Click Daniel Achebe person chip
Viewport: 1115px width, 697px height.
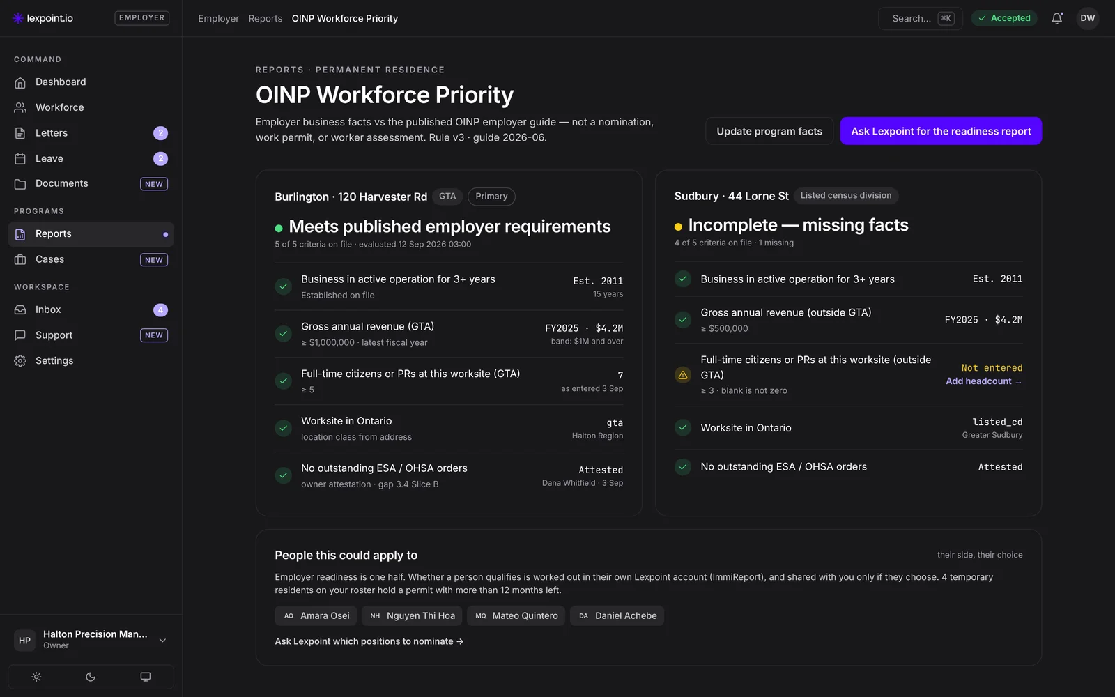(617, 615)
